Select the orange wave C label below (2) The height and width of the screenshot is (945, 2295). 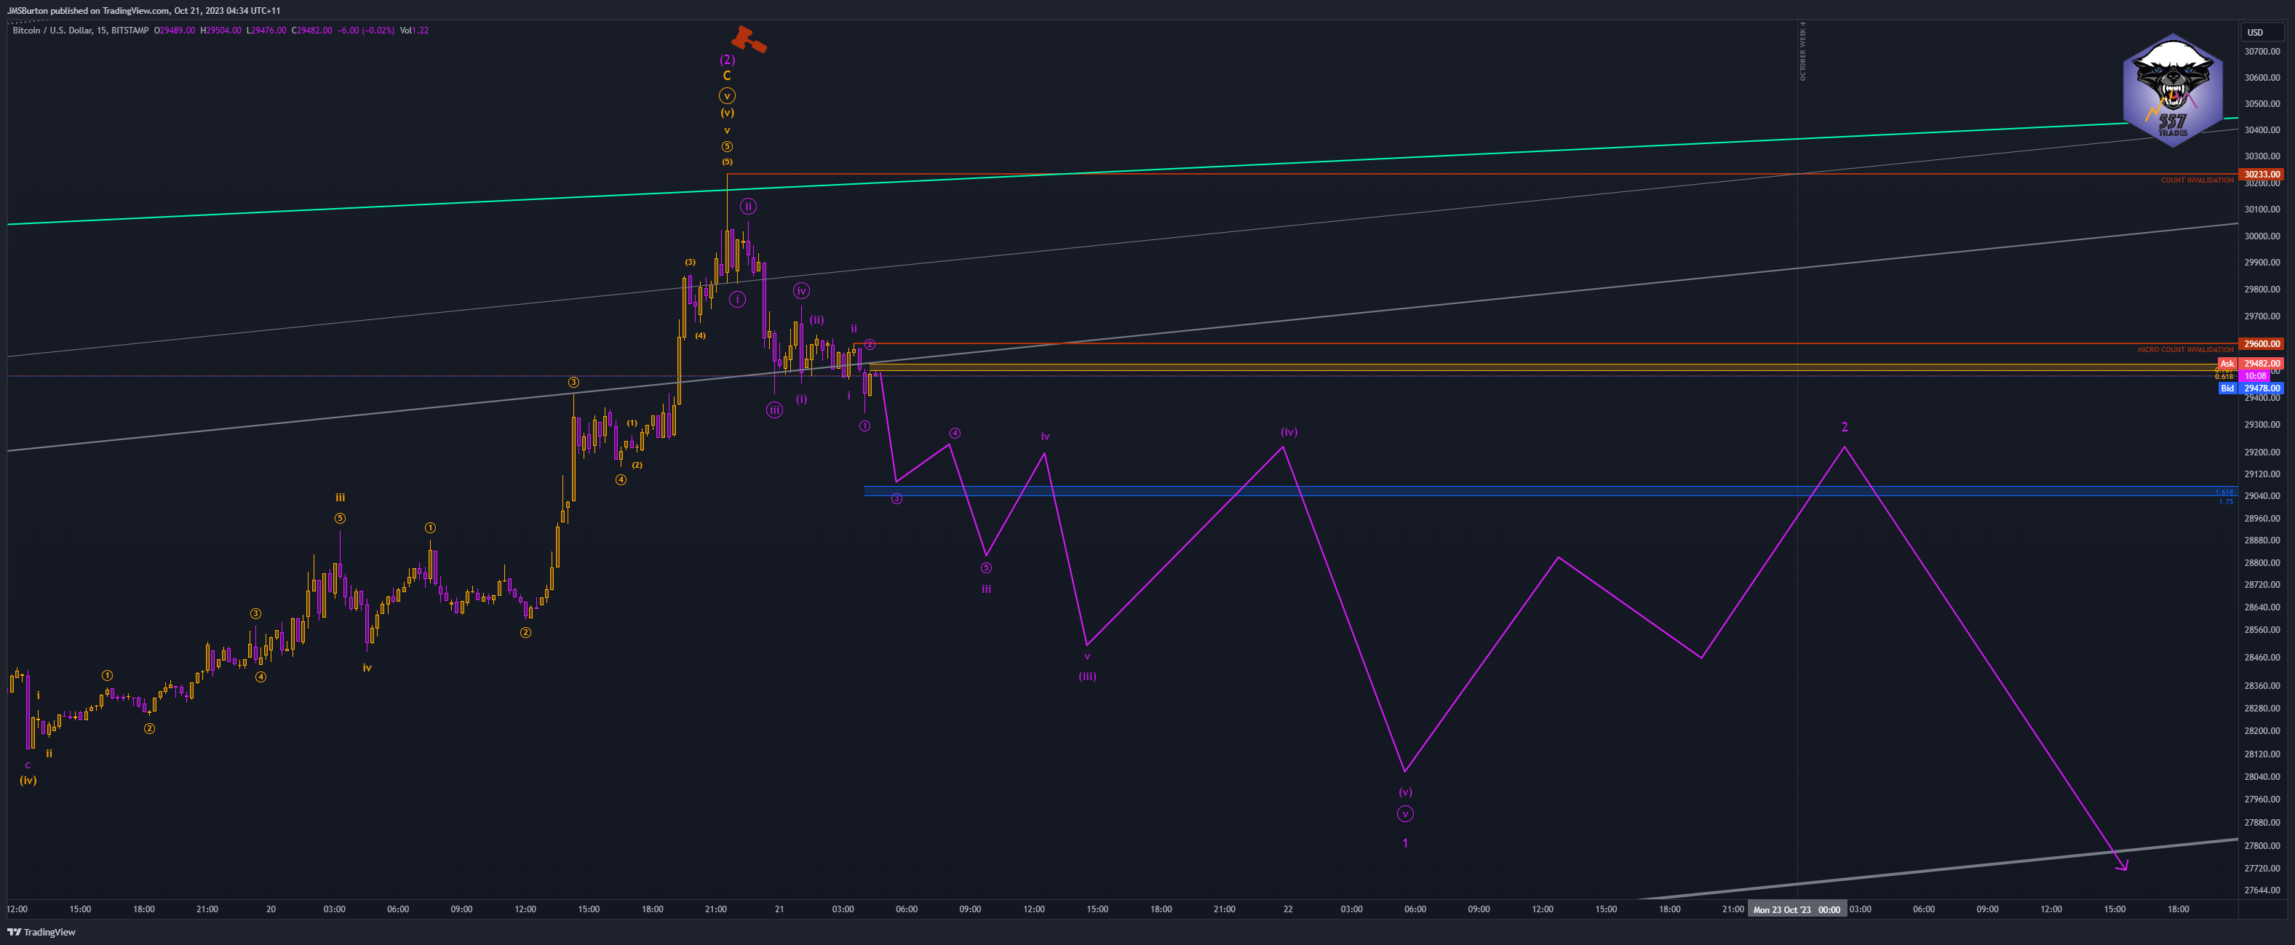[727, 76]
